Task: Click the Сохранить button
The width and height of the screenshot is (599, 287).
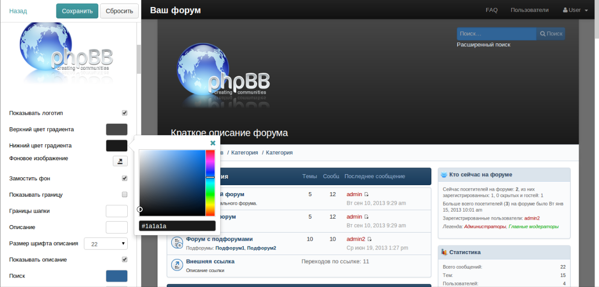Action: click(77, 11)
